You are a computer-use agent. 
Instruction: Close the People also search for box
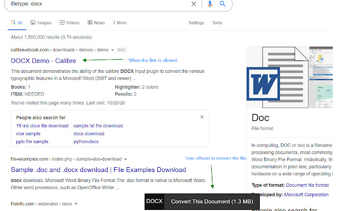pyautogui.click(x=202, y=117)
